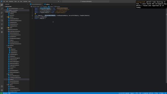Open the Help menu
The height and width of the screenshot is (94, 167).
coord(29,2)
